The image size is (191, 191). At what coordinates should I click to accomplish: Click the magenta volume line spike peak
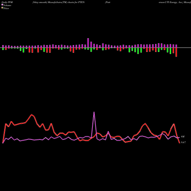pos(94,112)
